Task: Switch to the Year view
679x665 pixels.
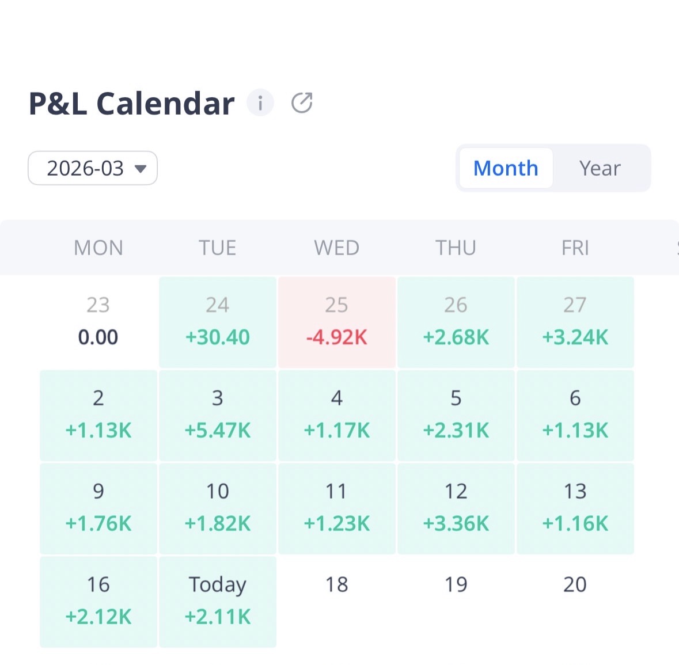Action: (600, 168)
